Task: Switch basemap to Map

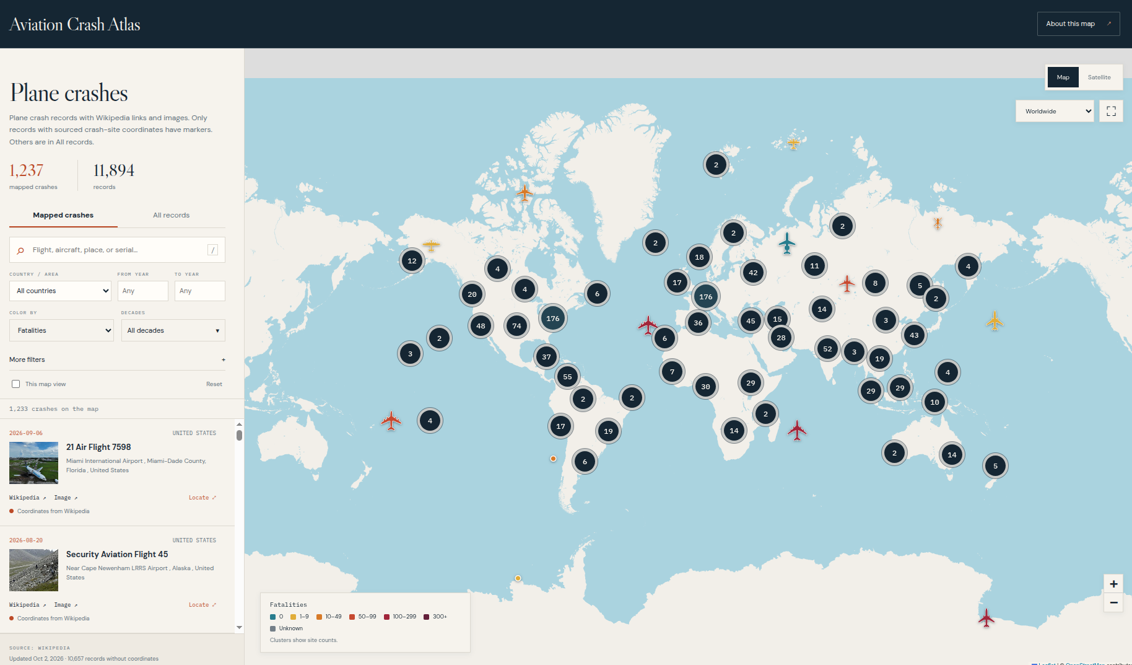Action: click(x=1063, y=77)
